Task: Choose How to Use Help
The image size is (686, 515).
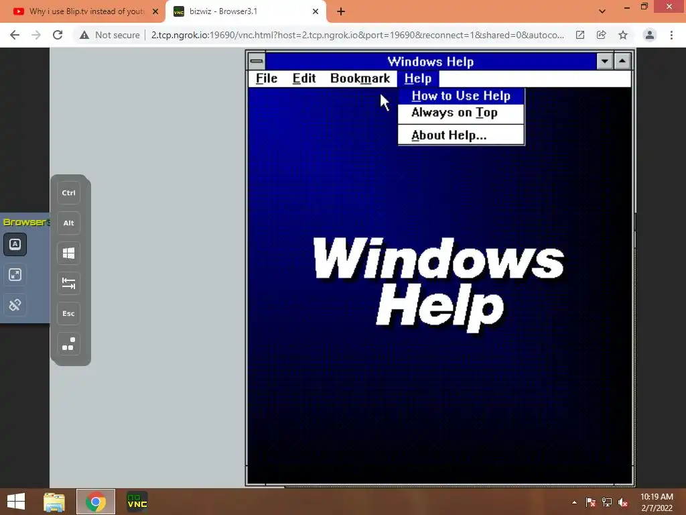Action: point(461,96)
